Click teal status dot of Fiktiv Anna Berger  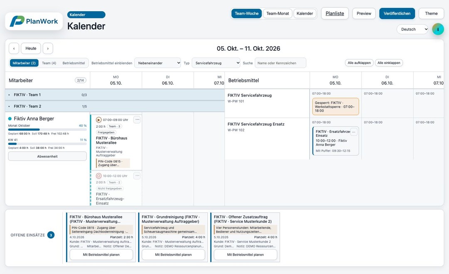coord(10,118)
